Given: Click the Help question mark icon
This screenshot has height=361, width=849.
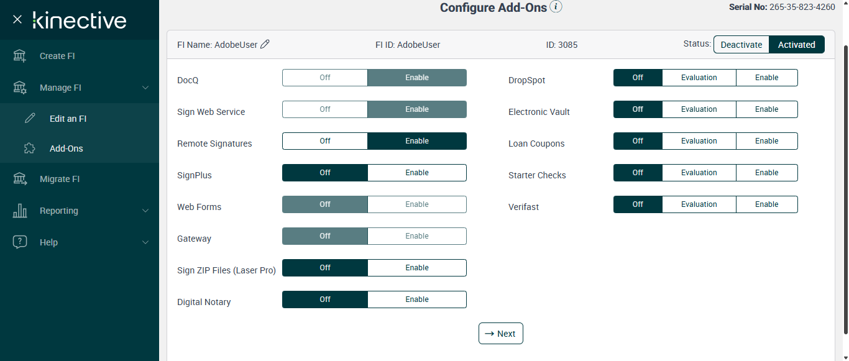Looking at the screenshot, I should pyautogui.click(x=20, y=242).
